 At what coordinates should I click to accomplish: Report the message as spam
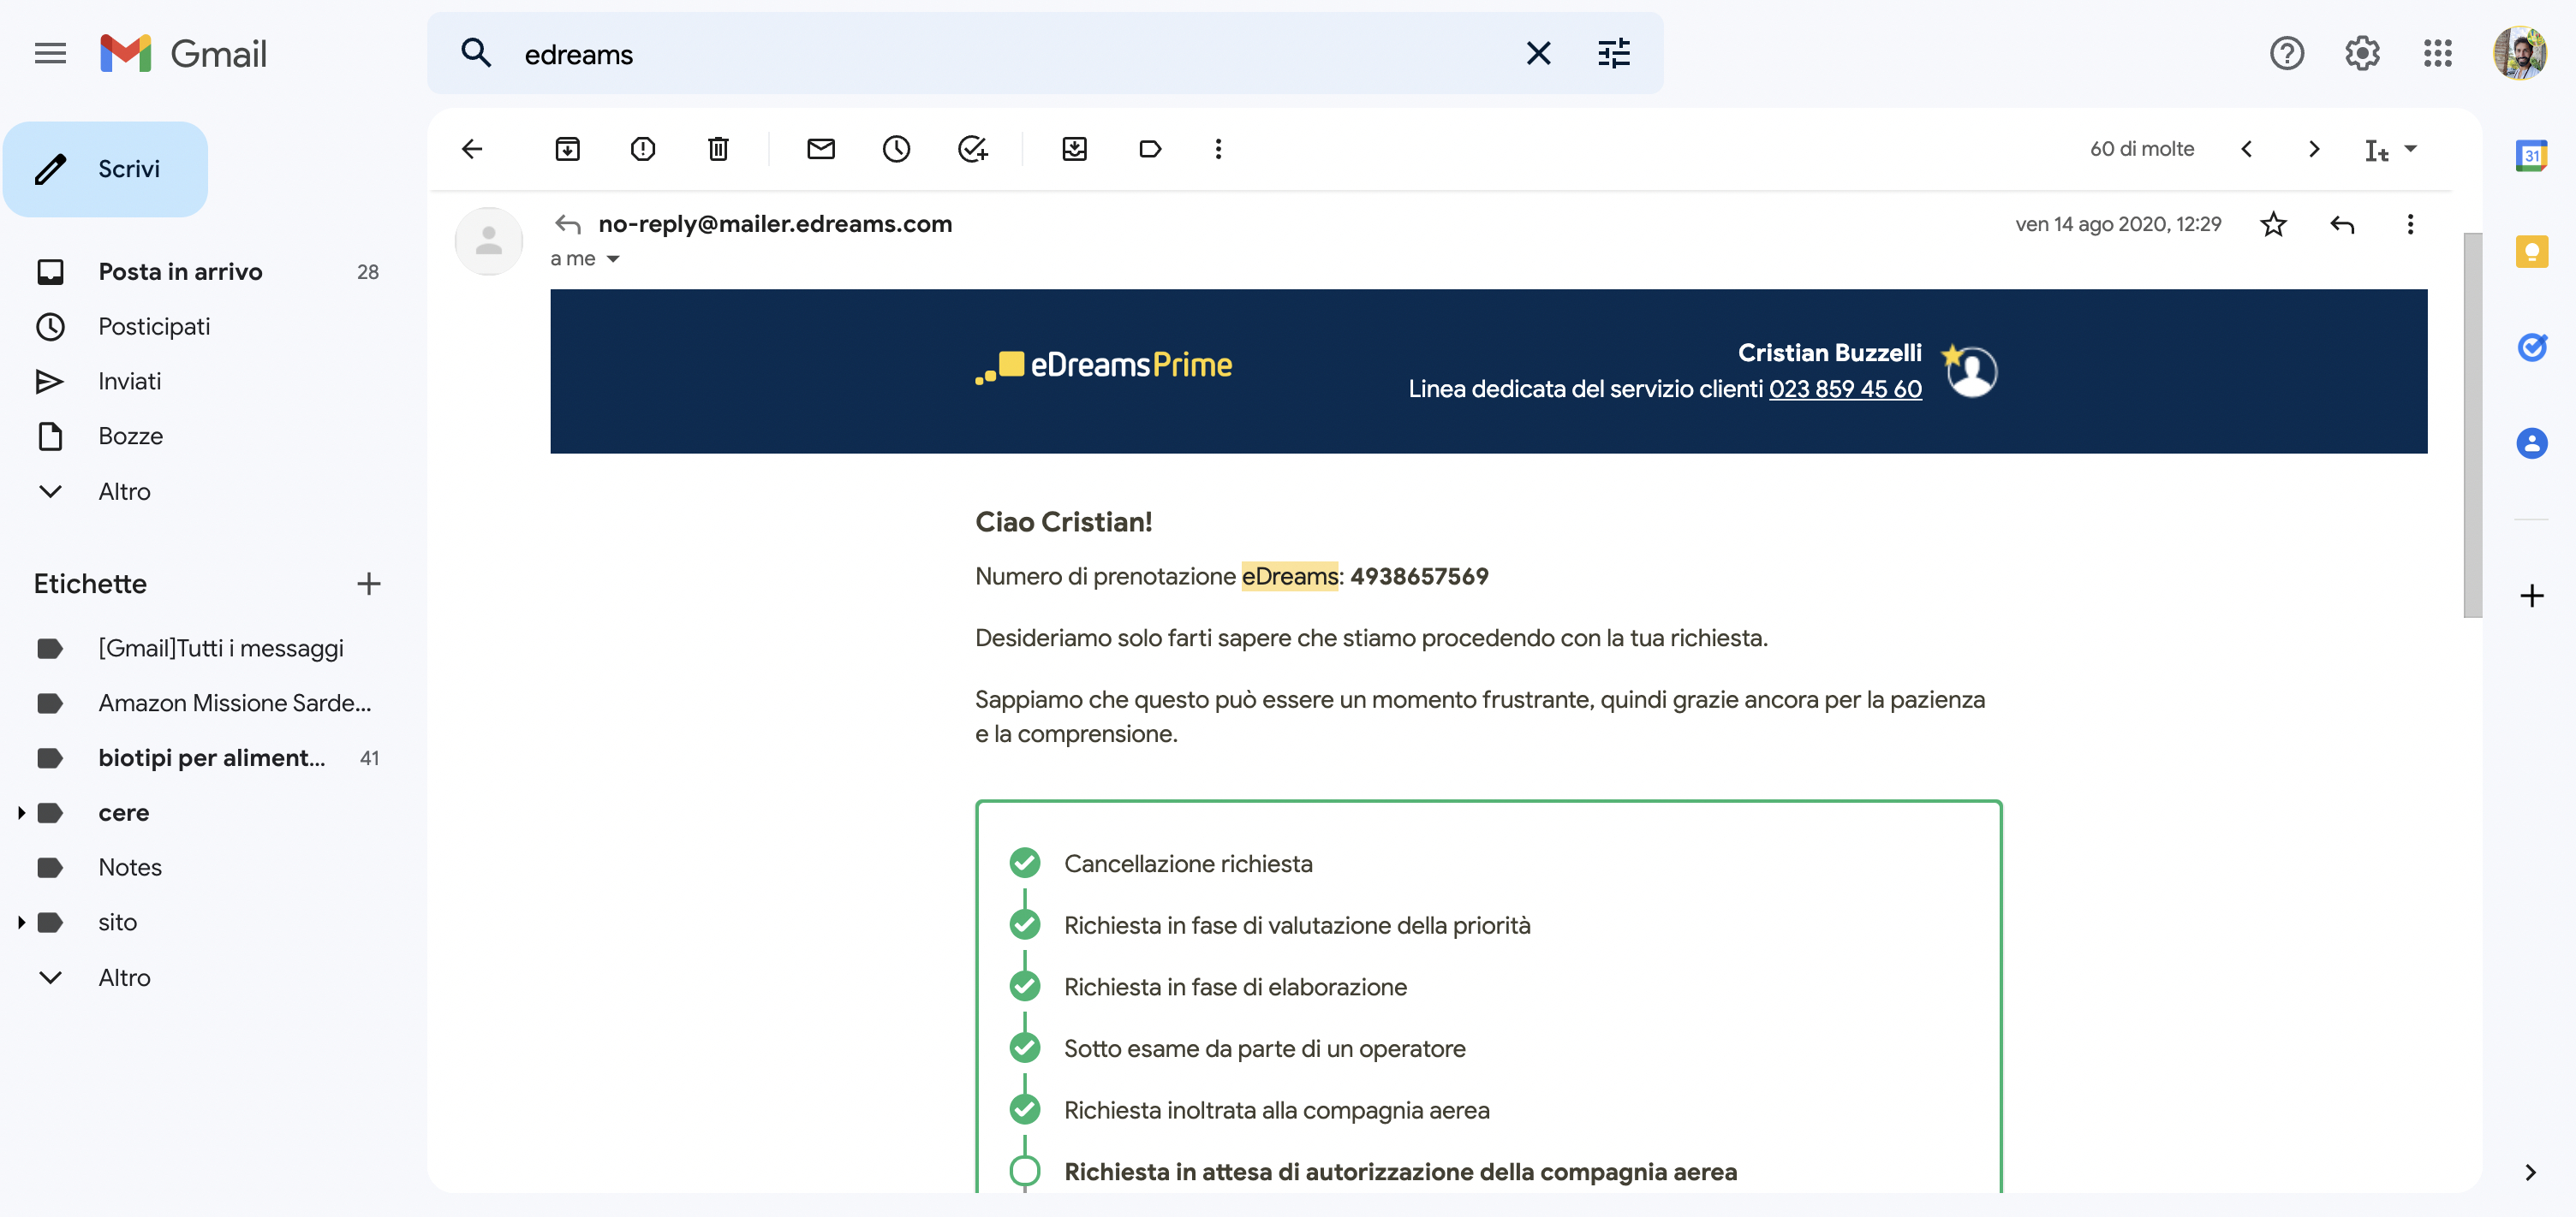643,148
